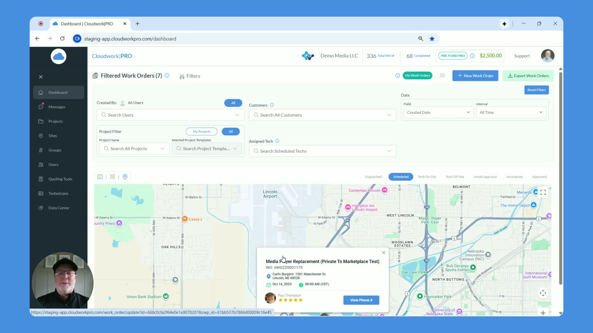593x333 pixels.
Task: Select the Approved status tab
Action: tap(539, 177)
